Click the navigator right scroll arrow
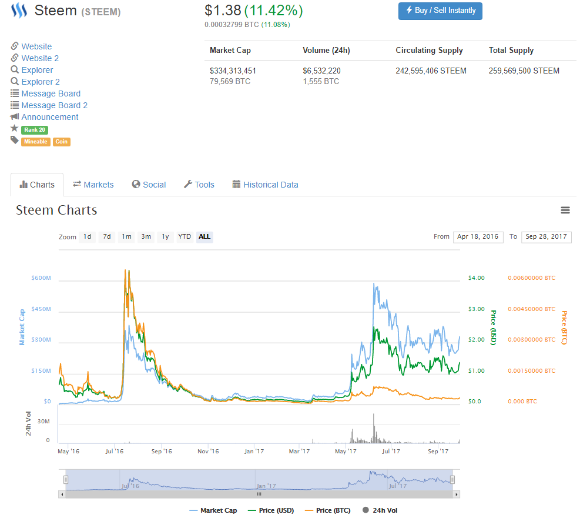The width and height of the screenshot is (580, 518). [457, 494]
